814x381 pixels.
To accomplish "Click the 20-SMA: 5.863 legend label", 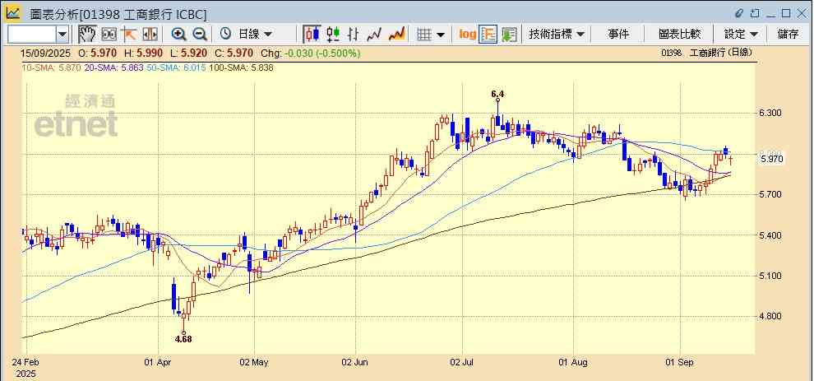I will pos(113,67).
